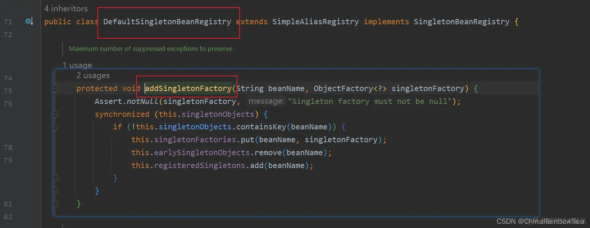Viewport: 590px width, 228px height.
Task: Collapse the addSingletonFactory method fold marker on line 75
Action: [56, 88]
